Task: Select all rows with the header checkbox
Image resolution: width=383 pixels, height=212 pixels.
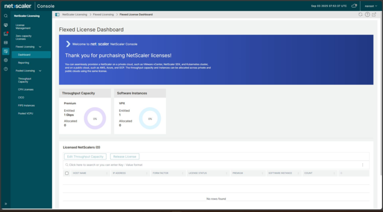Action: tap(67, 173)
